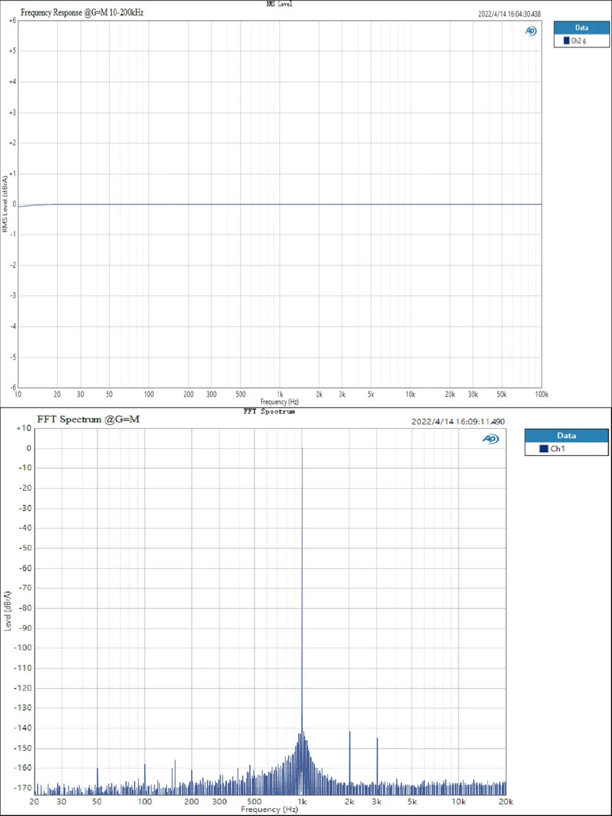The width and height of the screenshot is (612, 816).
Task: Click the FFT Spectrum @G=M graph title
Action: [88, 419]
